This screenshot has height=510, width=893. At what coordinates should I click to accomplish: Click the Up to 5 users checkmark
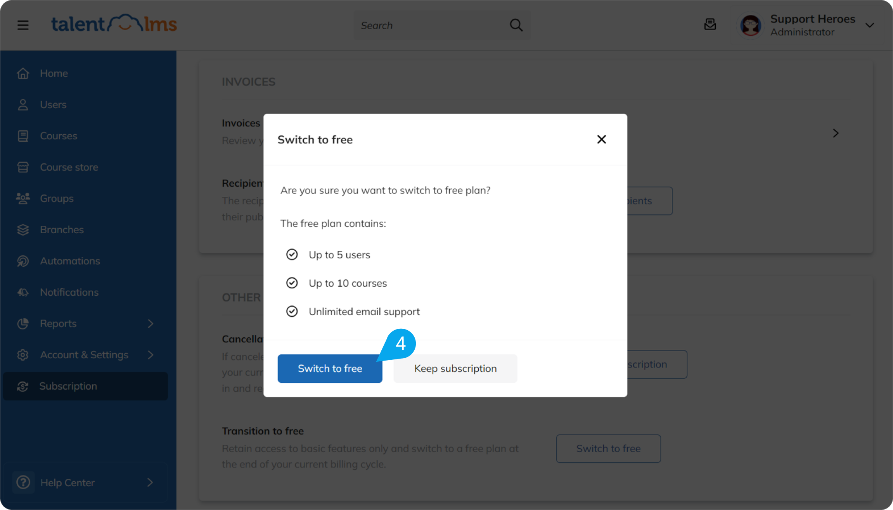(x=292, y=255)
